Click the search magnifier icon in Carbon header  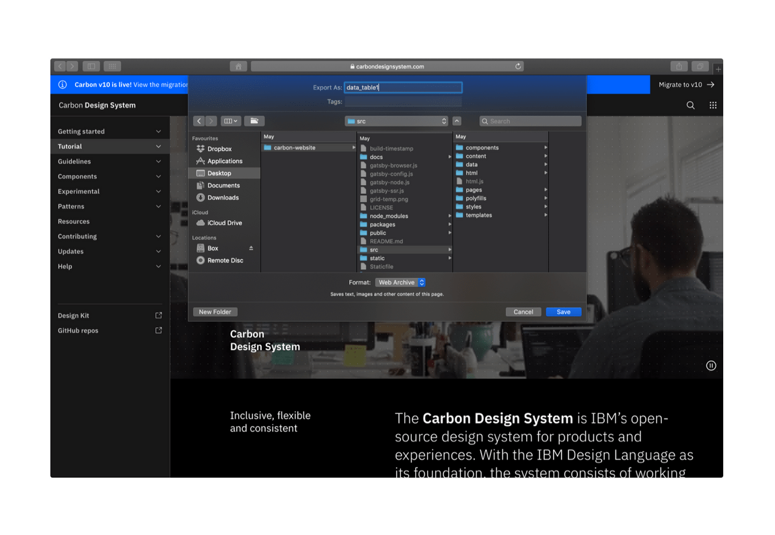690,105
